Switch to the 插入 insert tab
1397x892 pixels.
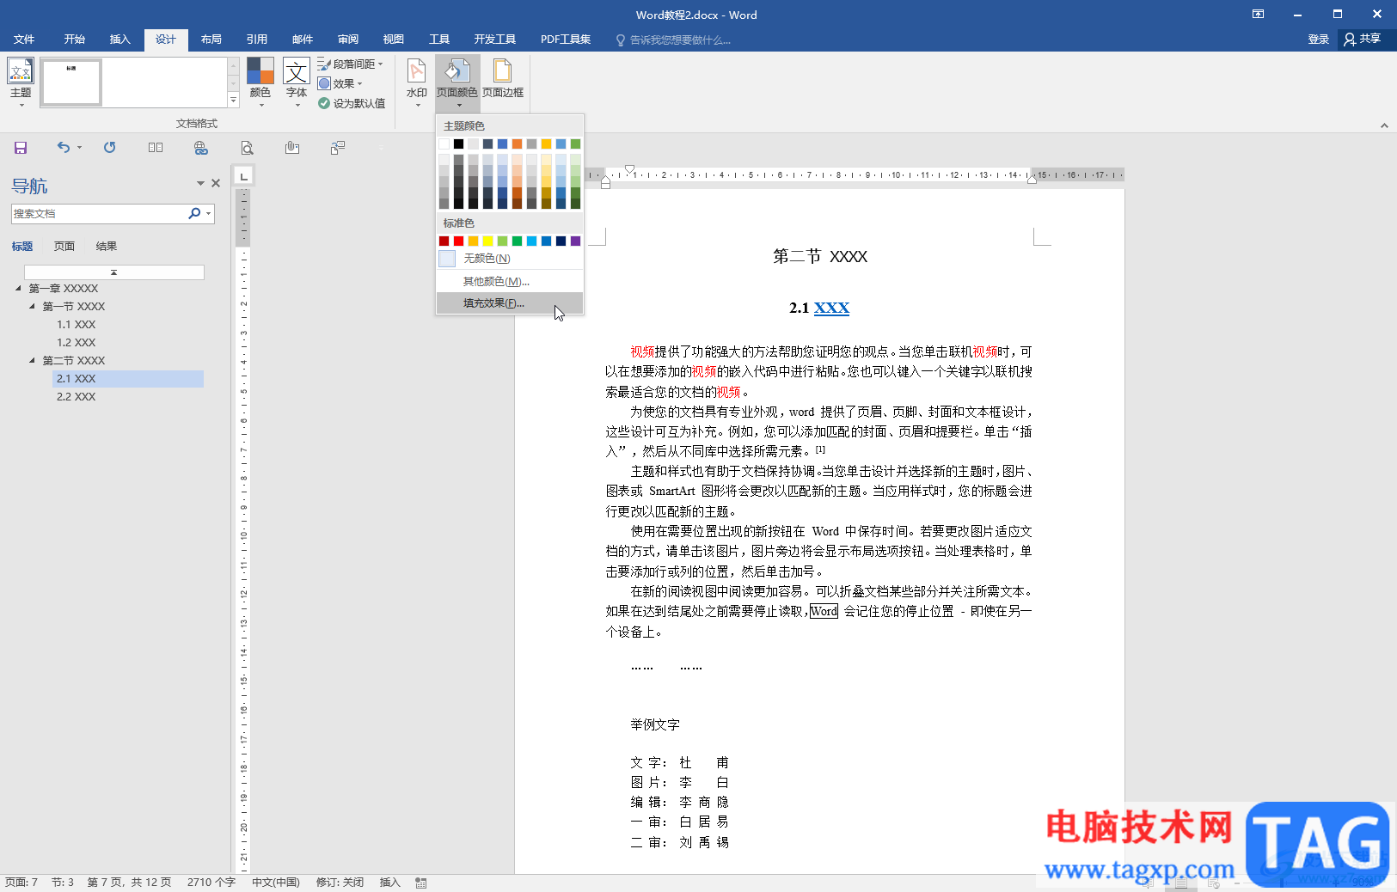point(119,40)
